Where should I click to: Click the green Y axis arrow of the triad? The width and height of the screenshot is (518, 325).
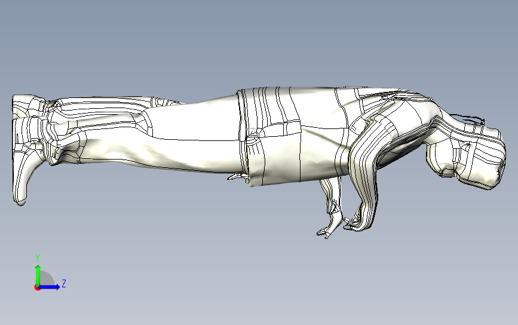38,275
